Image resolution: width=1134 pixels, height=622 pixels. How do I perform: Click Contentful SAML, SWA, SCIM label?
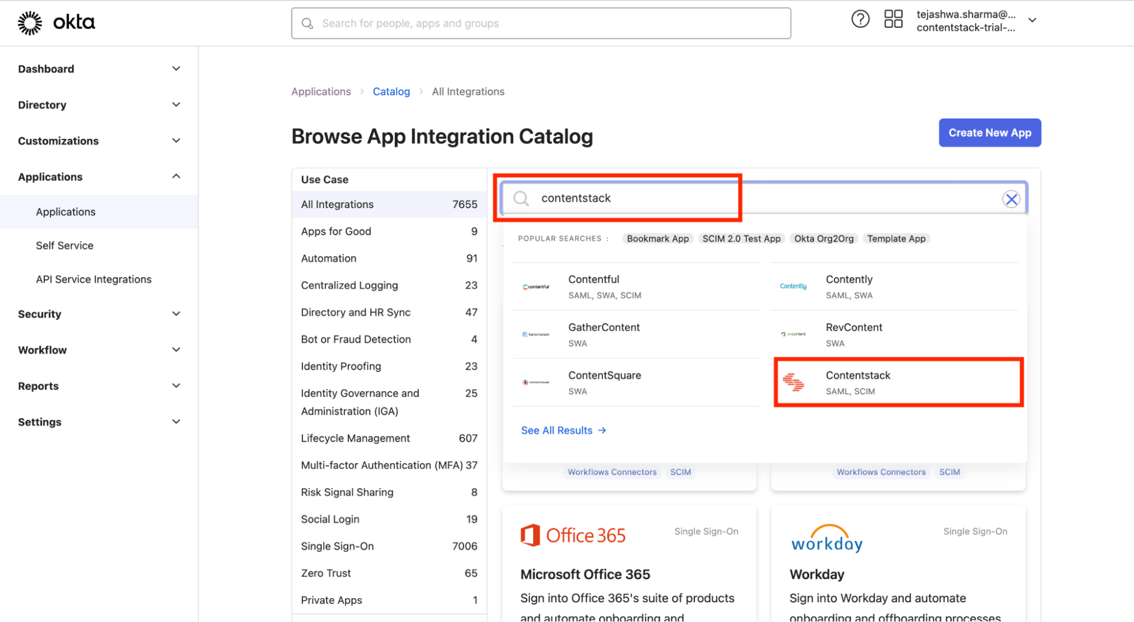605,296
